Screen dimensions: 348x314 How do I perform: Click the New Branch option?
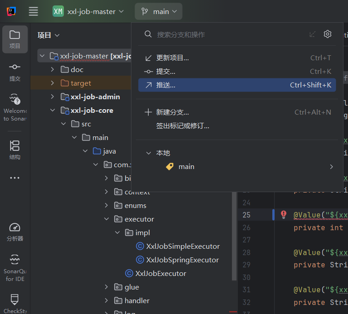173,112
